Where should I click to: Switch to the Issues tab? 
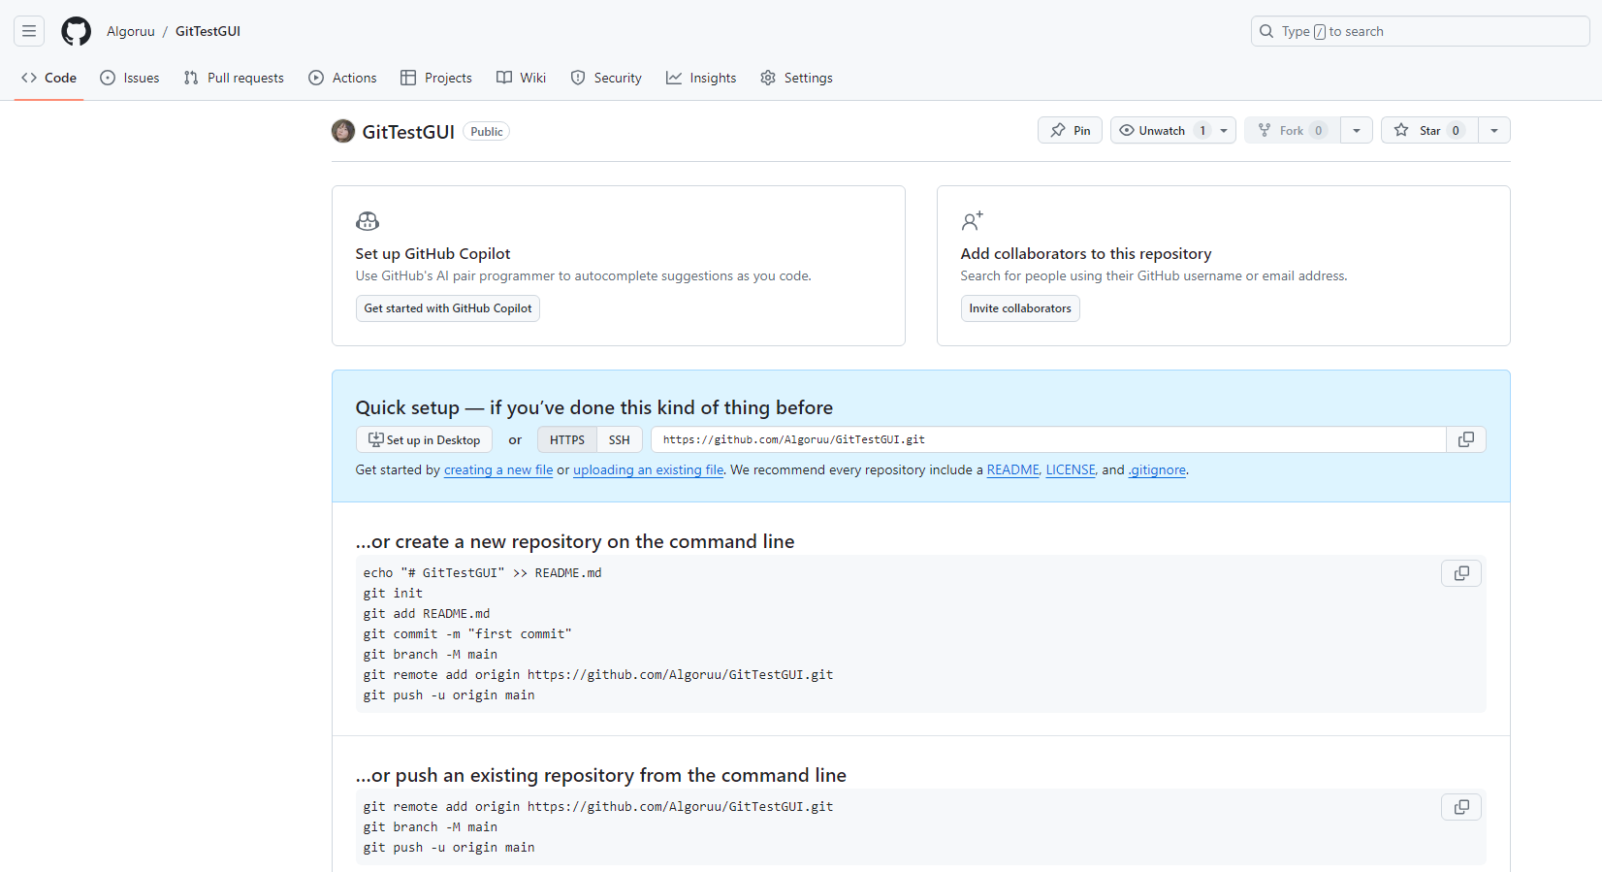click(130, 78)
